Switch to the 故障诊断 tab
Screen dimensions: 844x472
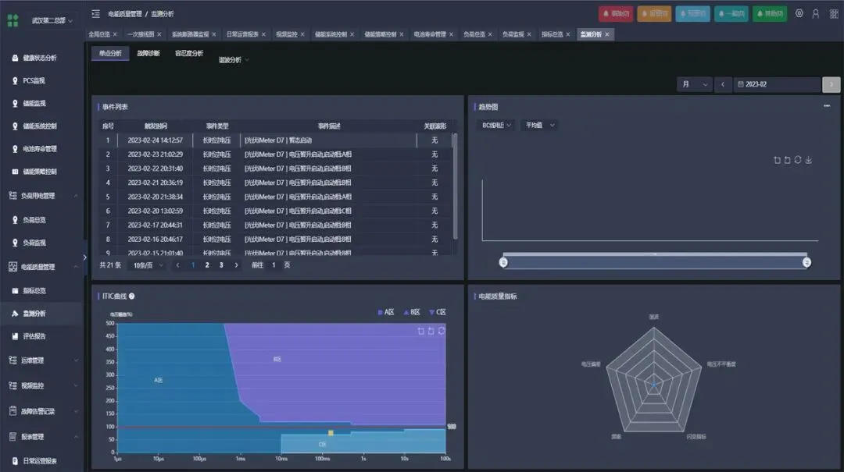pos(148,53)
